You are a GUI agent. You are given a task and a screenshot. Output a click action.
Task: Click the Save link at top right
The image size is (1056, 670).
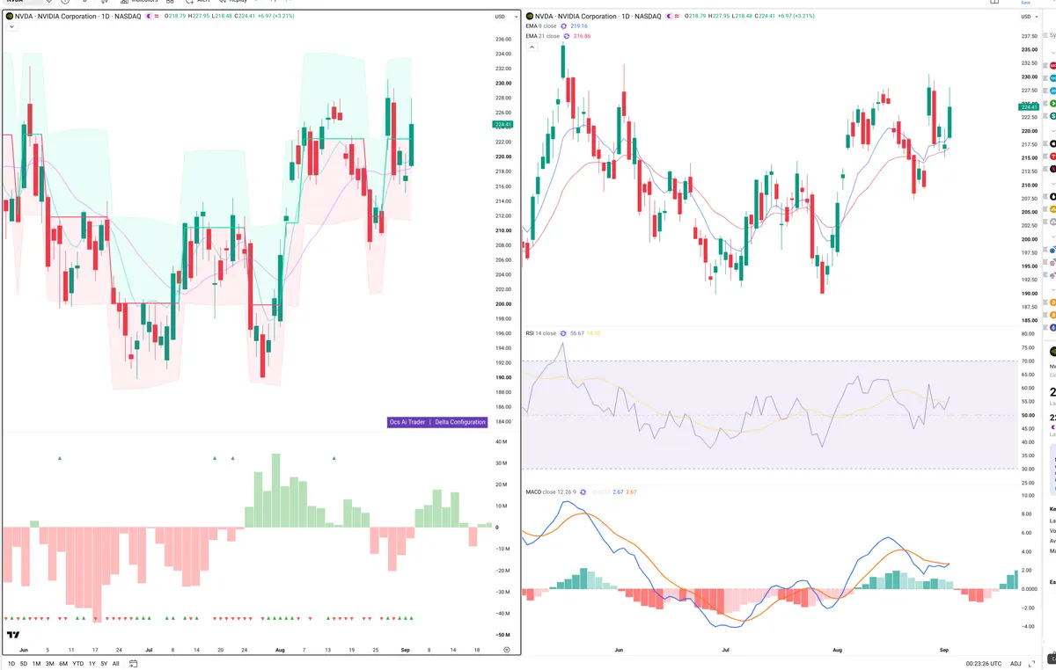1025,3
